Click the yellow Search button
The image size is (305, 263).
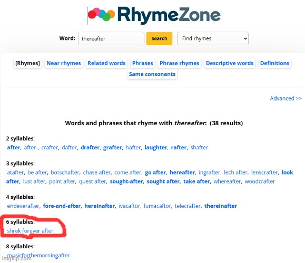[159, 38]
